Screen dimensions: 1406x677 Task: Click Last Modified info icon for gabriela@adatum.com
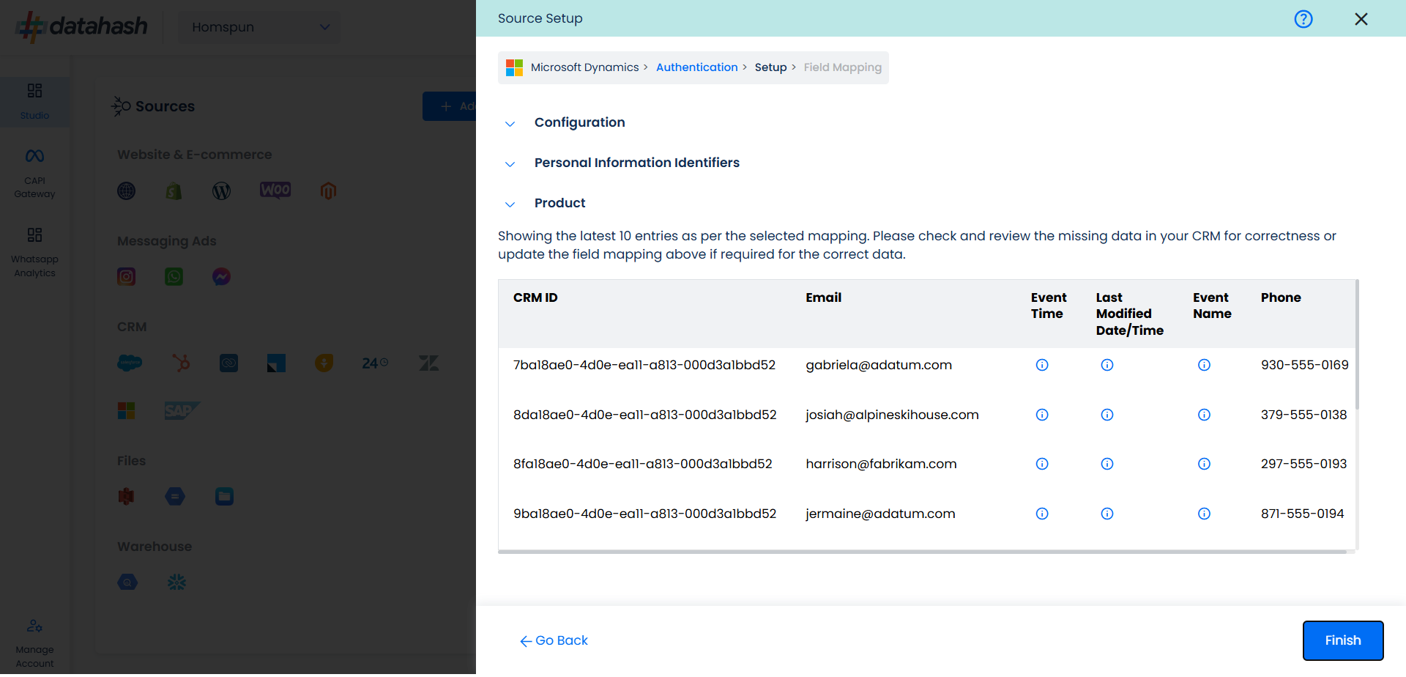point(1107,365)
